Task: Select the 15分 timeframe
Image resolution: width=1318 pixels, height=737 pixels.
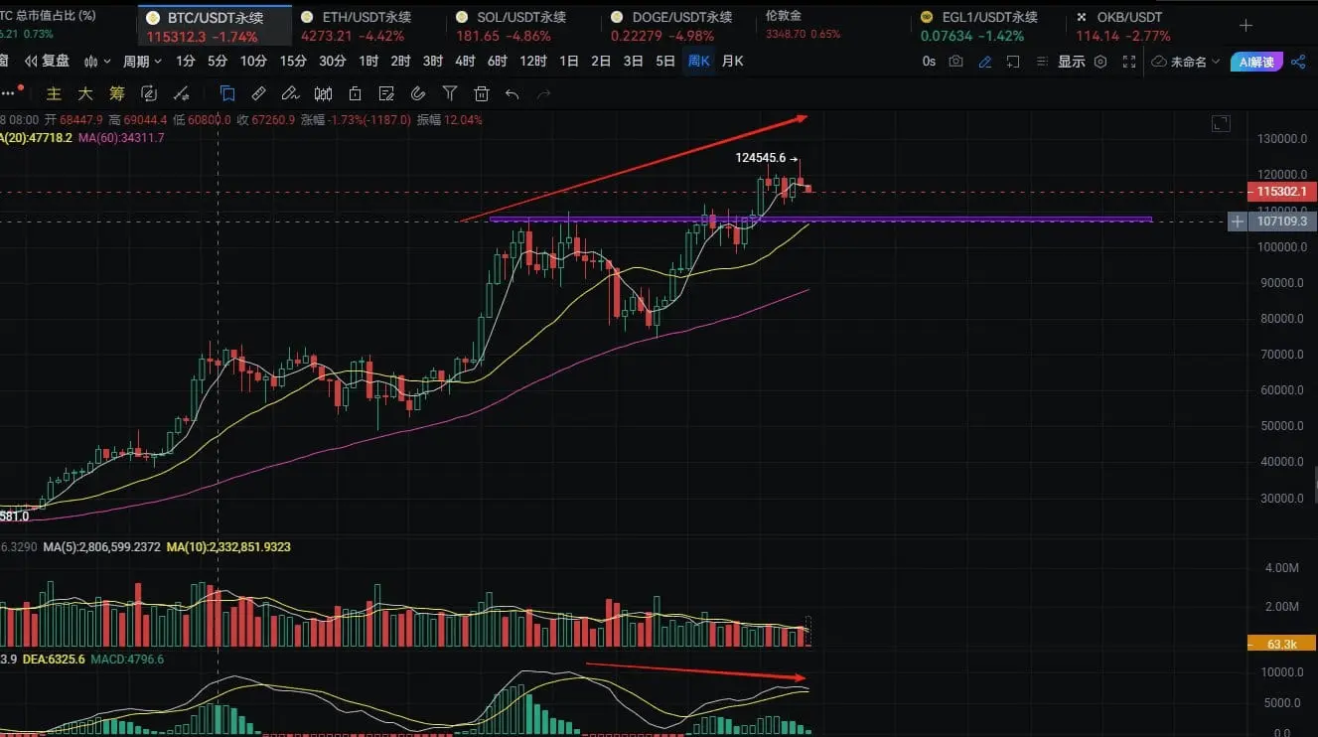Action: pyautogui.click(x=293, y=61)
